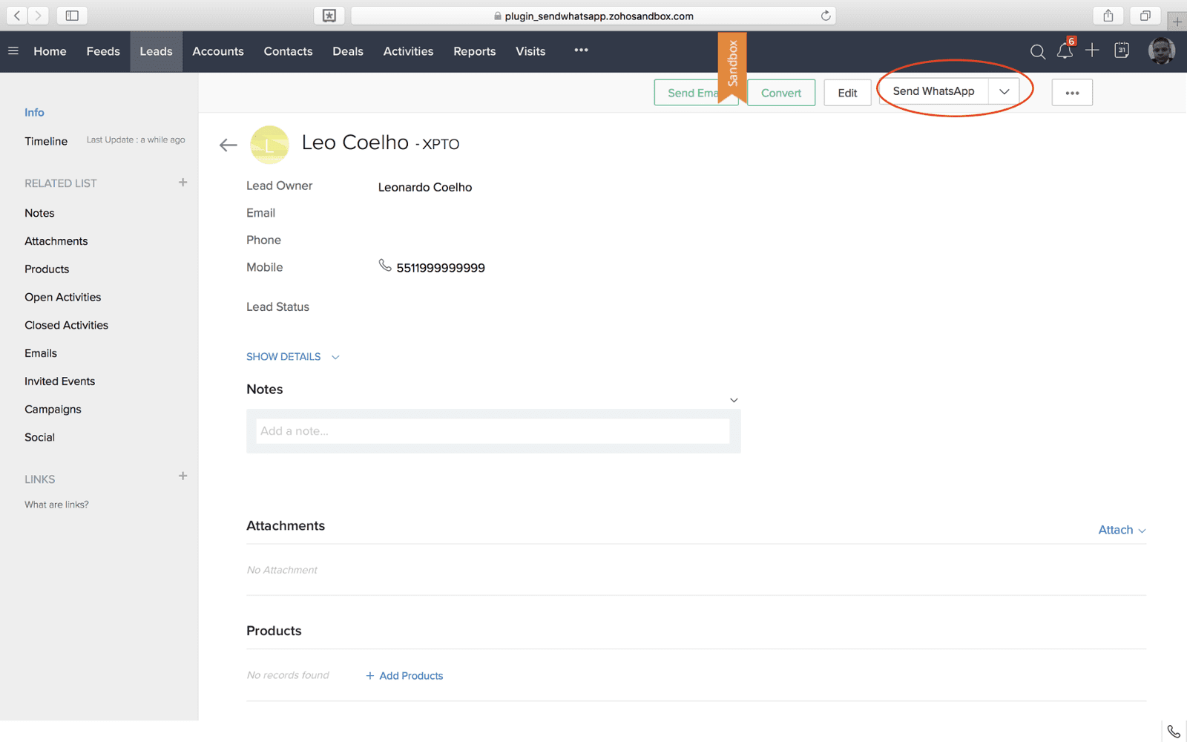Open the Deals tab
Viewport: 1187px width, 742px height.
pyautogui.click(x=348, y=51)
